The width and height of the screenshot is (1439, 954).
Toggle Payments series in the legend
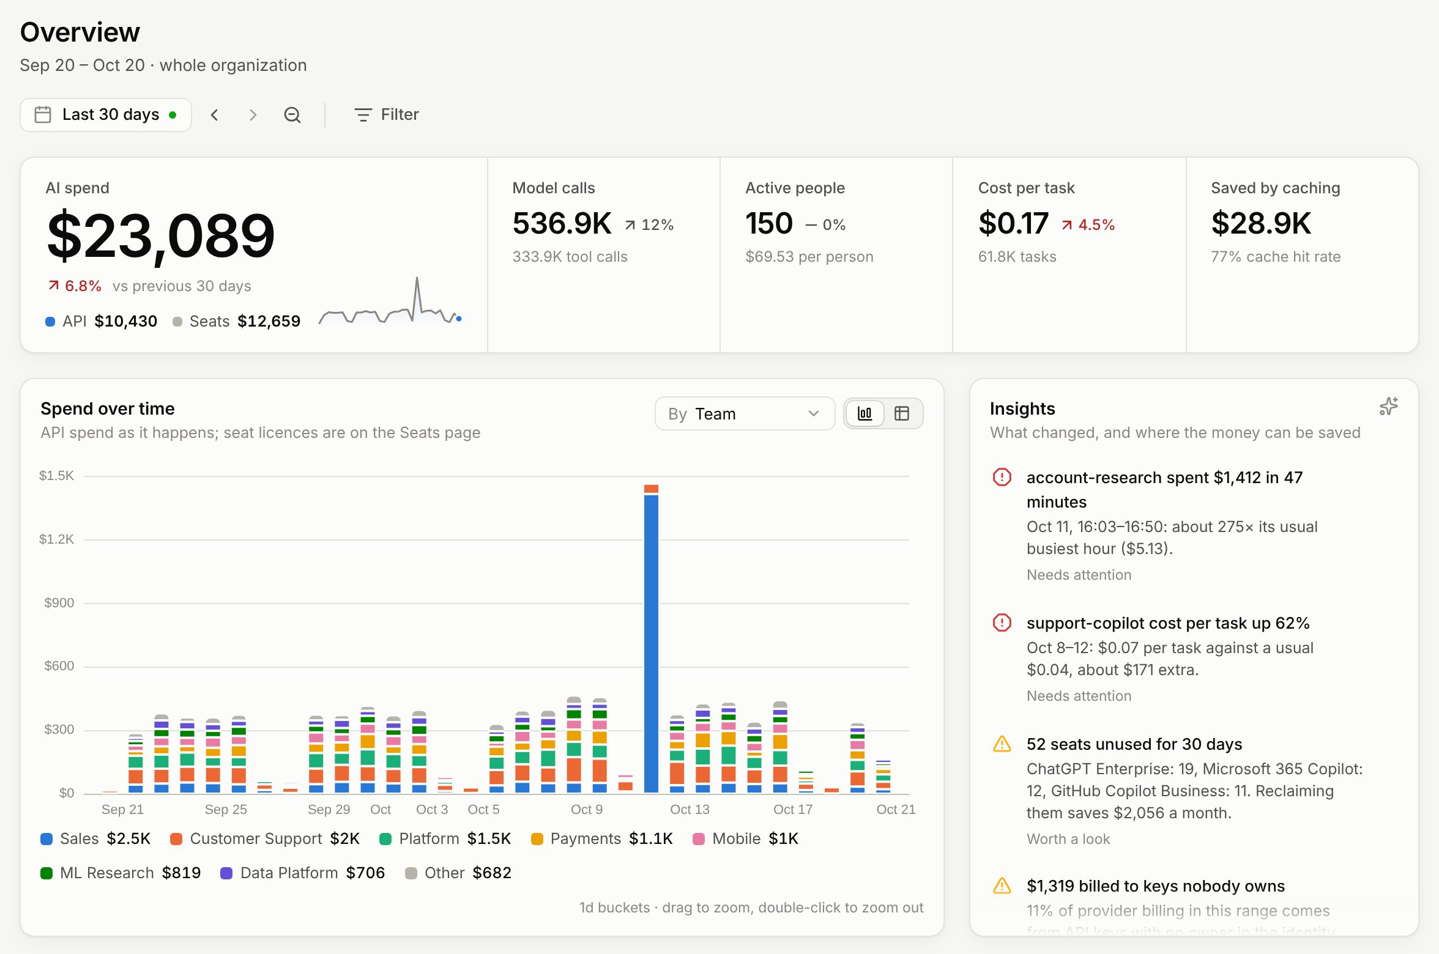602,839
